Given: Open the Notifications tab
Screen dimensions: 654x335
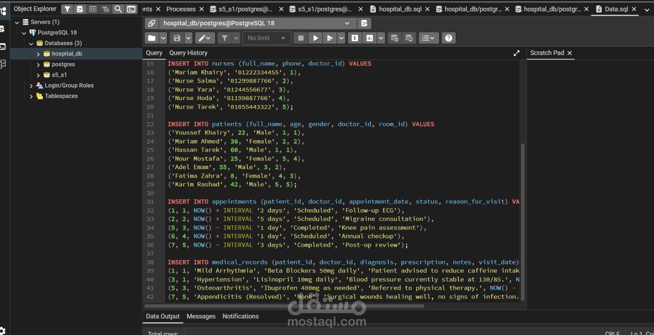Looking at the screenshot, I should pyautogui.click(x=240, y=316).
